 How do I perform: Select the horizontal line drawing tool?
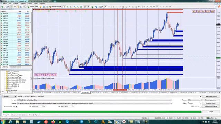116,7
